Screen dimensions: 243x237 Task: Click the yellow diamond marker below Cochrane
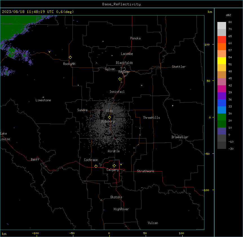[x=96, y=166]
